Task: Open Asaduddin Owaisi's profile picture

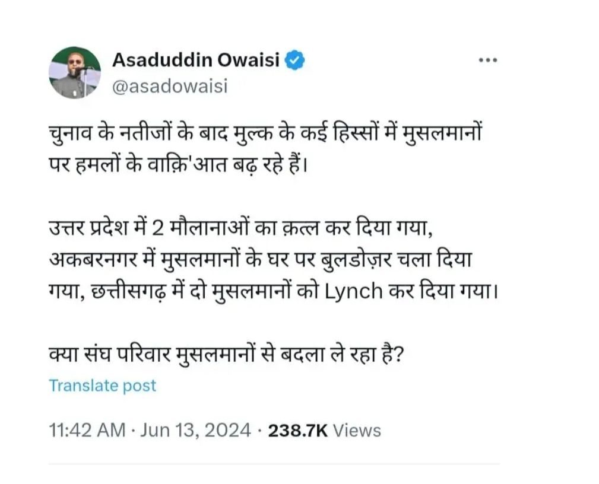Action: pos(74,72)
